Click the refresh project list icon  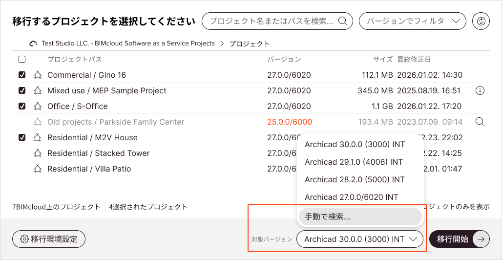481,21
